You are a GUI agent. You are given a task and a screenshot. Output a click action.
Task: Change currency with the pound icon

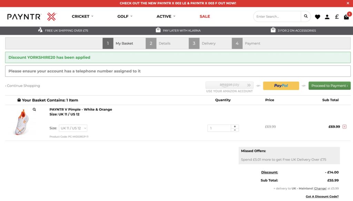click(337, 17)
